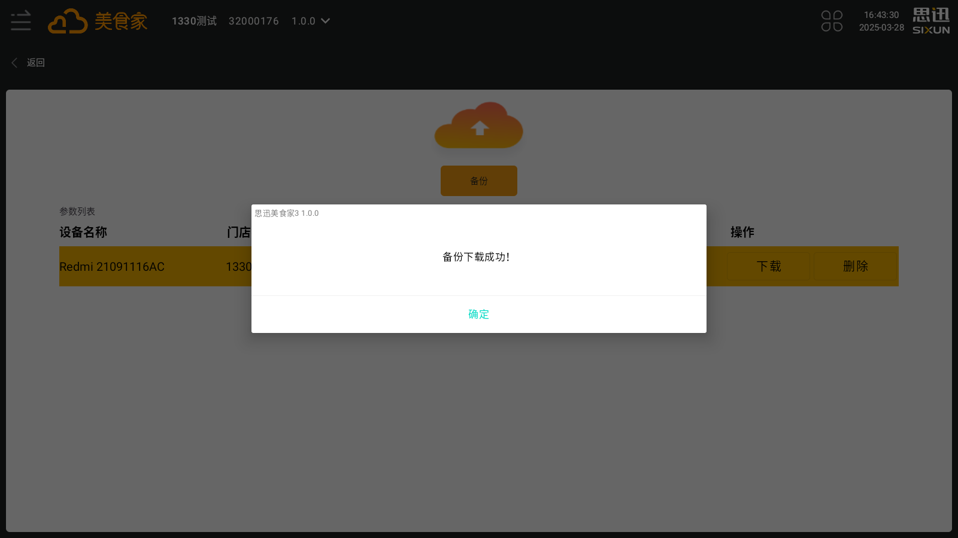
Task: Click the dialog title 思迅美食家3 1.0.0
Action: [x=287, y=213]
